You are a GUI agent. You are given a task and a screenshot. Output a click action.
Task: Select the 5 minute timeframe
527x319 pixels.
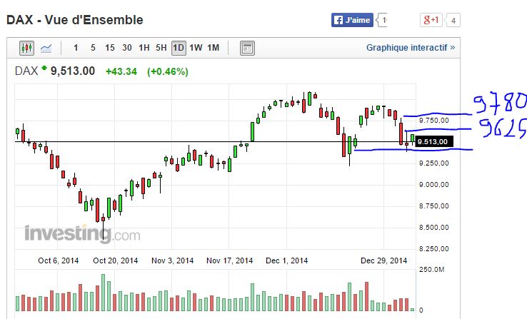pos(93,49)
